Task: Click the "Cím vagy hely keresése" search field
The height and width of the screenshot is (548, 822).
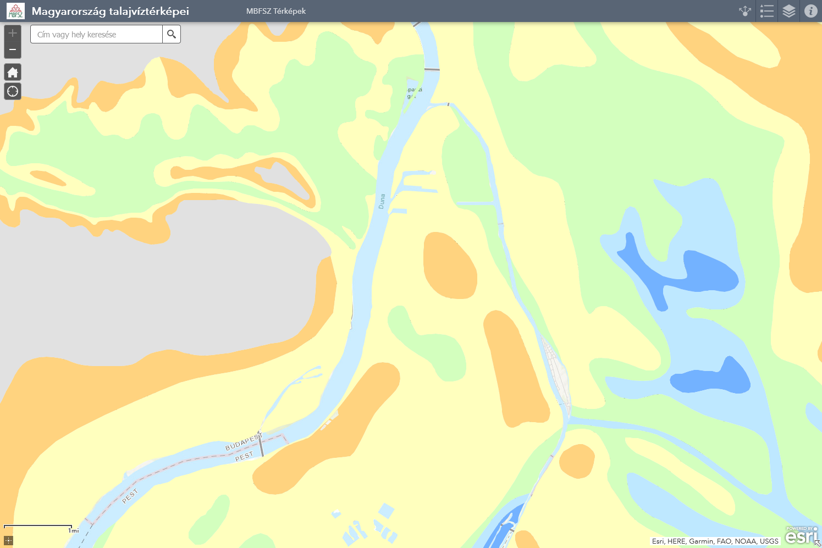Action: click(x=96, y=34)
